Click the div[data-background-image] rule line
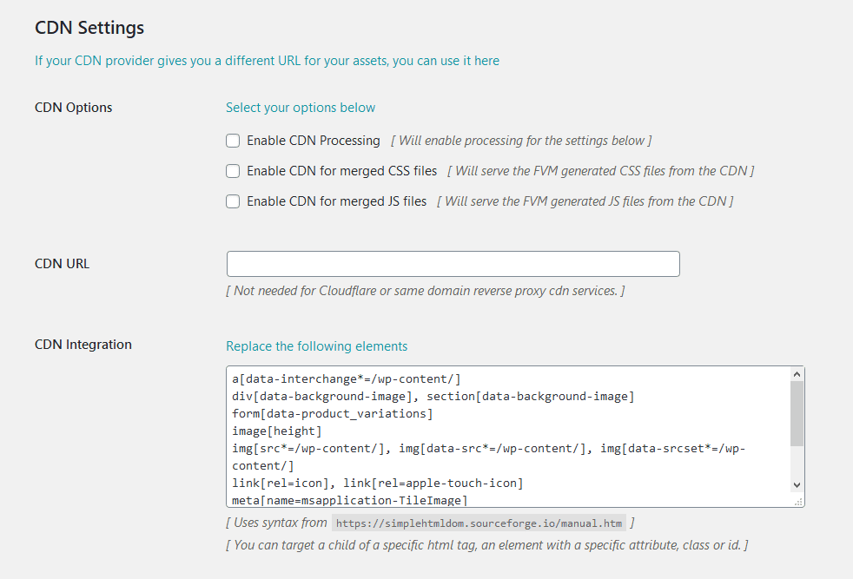853x579 pixels. tap(433, 397)
